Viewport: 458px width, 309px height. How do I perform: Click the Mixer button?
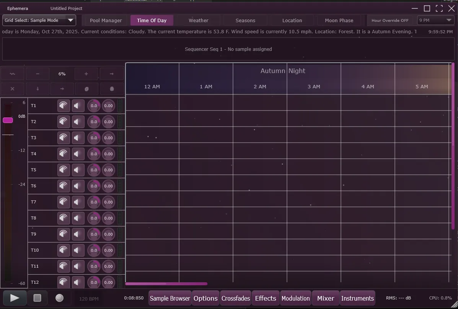[326, 298]
